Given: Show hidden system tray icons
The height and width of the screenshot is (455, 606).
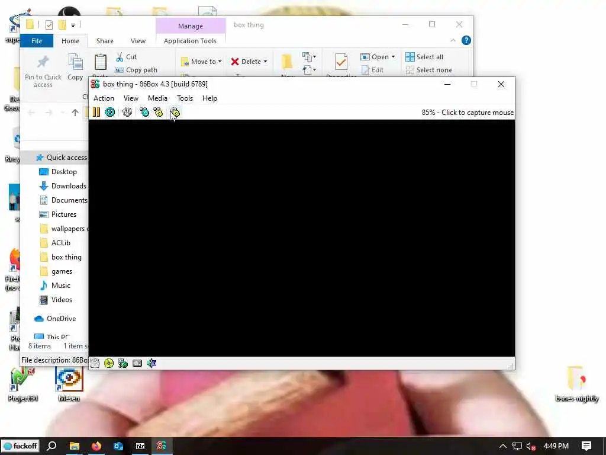Looking at the screenshot, I should [502, 446].
